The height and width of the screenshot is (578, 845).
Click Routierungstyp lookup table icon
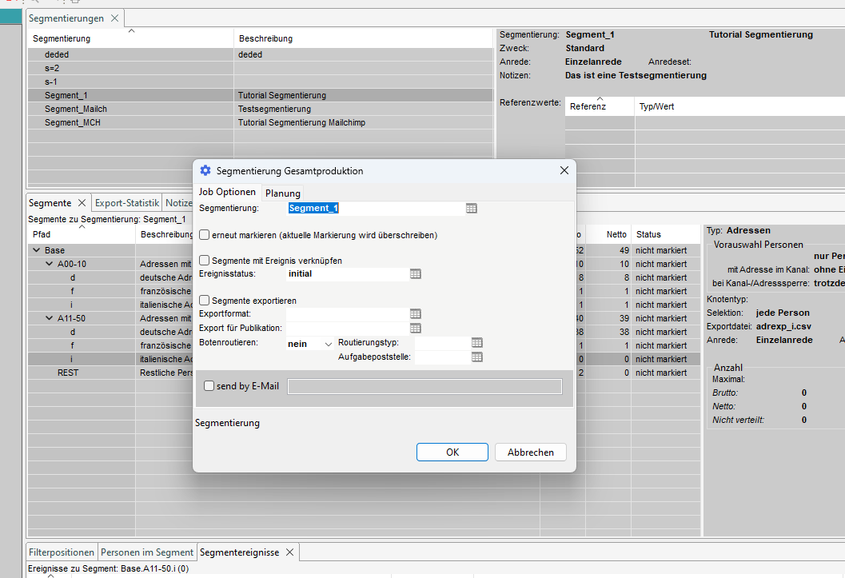coord(476,342)
